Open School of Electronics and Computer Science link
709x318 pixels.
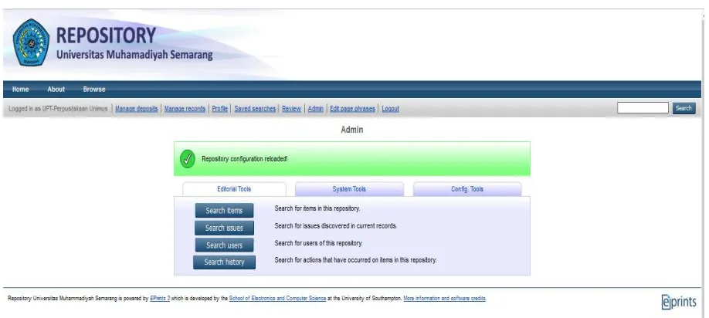pyautogui.click(x=277, y=299)
